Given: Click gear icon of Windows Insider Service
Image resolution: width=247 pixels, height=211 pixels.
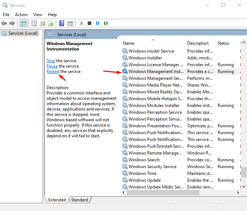Looking at the screenshot, I should pyautogui.click(x=125, y=51).
